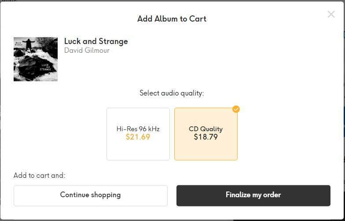Dismiss the dialog with the X icon
This screenshot has width=345, height=221.
pyautogui.click(x=331, y=14)
